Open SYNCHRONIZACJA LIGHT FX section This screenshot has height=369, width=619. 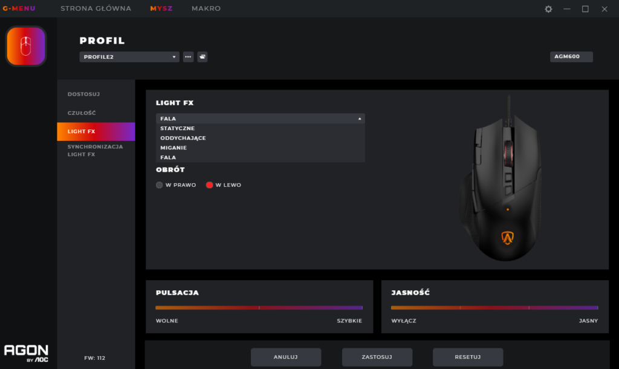[96, 151]
